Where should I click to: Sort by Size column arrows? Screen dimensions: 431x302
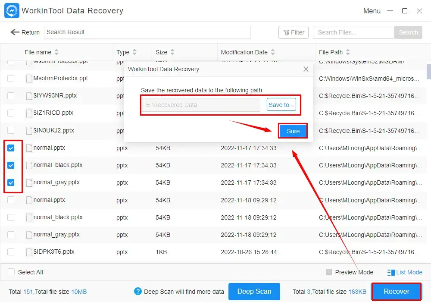pos(172,52)
